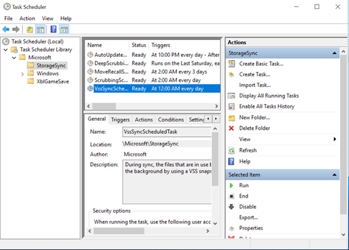Click the clock icon of AutoUpdate task
349x250 pixels.
tap(90, 55)
